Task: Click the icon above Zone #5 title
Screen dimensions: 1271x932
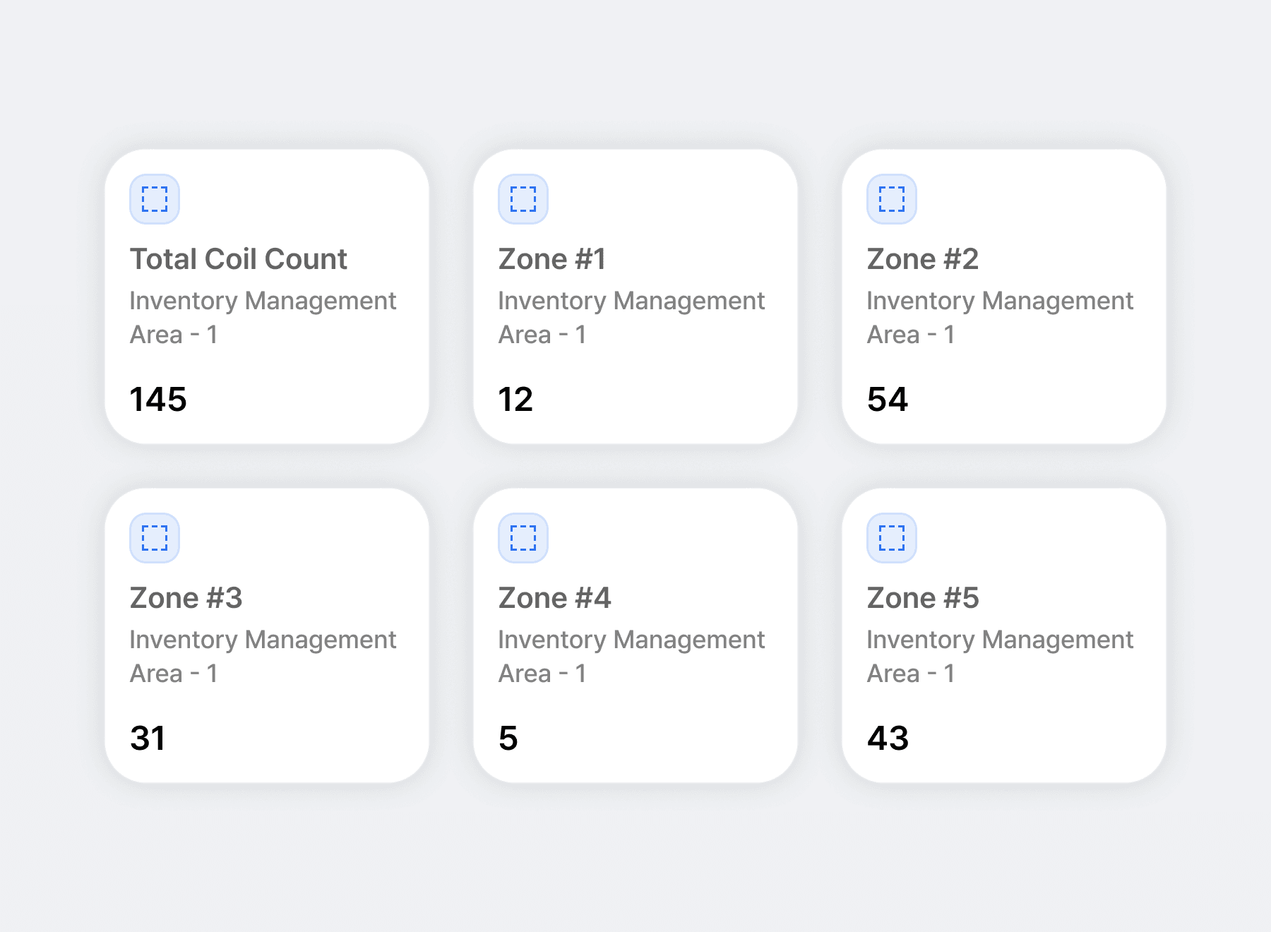Action: [892, 538]
